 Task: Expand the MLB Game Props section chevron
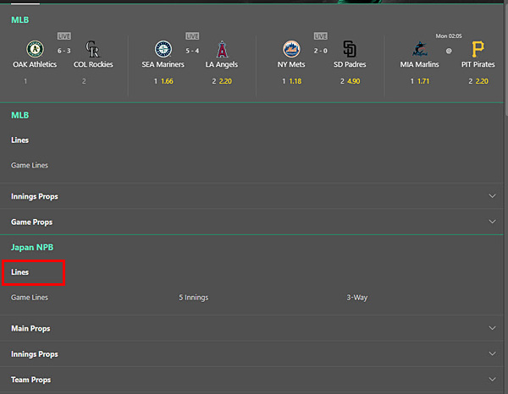pos(492,222)
